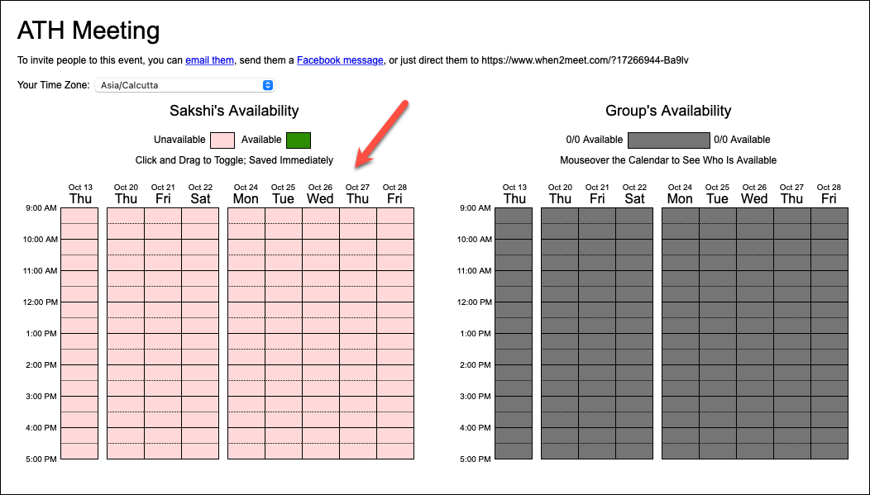
Task: Click 10:00 AM slot on Oct 24 Mon in Group's grid
Action: (x=681, y=247)
